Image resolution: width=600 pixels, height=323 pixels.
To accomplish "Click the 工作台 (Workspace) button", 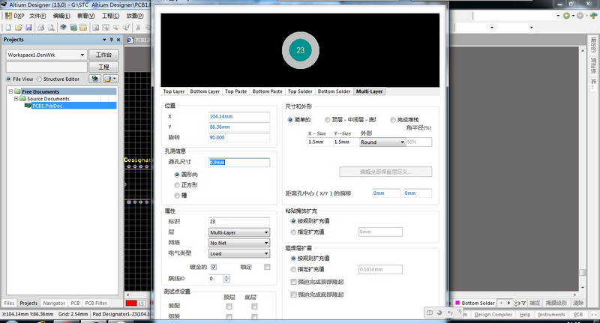I will point(104,55).
